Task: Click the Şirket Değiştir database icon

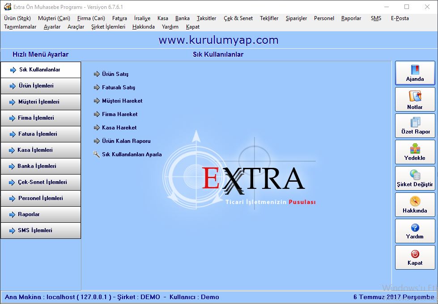Action: tap(415, 175)
